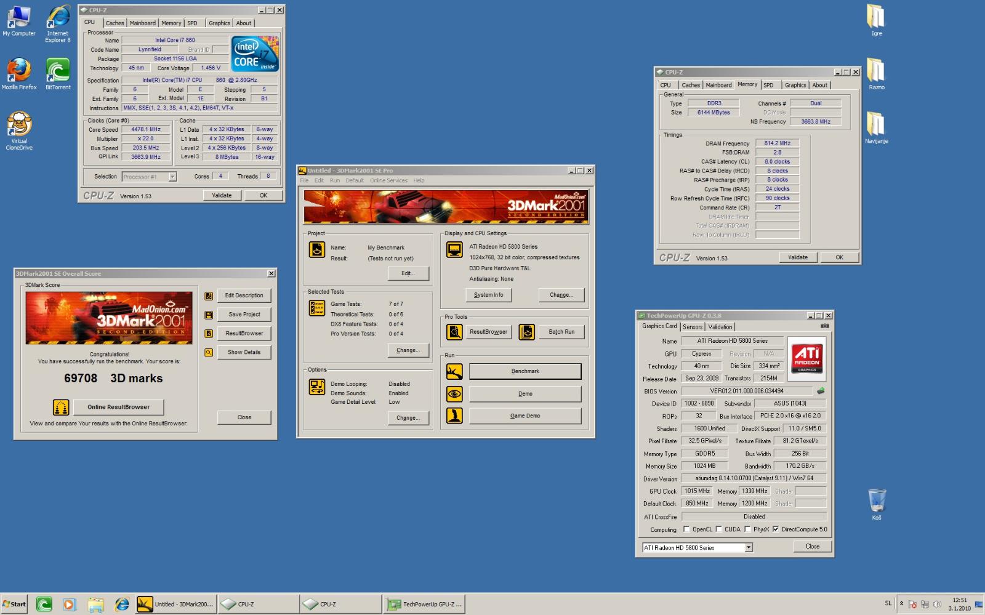Screen dimensions: 985x615
Task: Click the Save Project floppy icon
Action: (209, 315)
